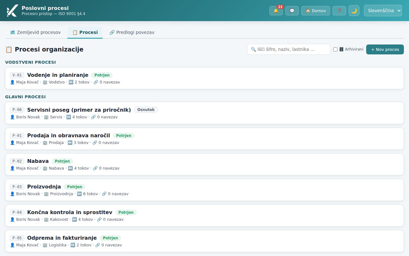Open the Vodenje in planiranje process

tap(204, 78)
